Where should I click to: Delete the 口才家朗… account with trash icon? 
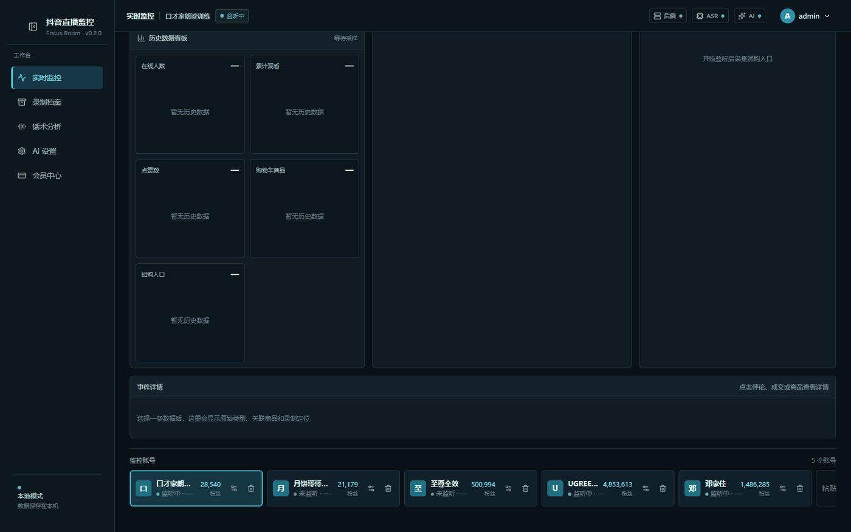251,488
